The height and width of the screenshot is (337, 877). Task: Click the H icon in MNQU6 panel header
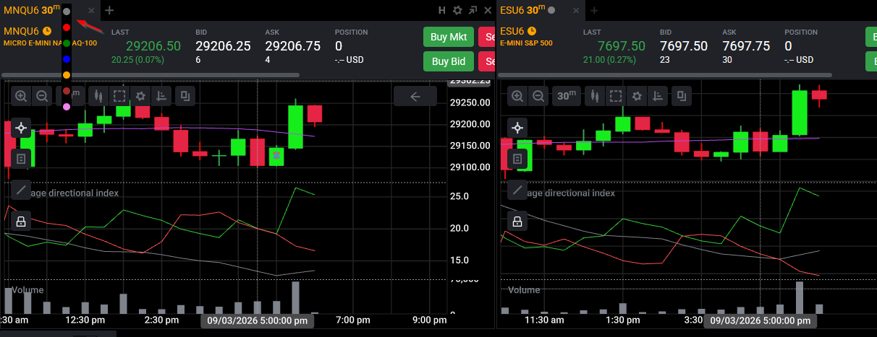(x=442, y=10)
